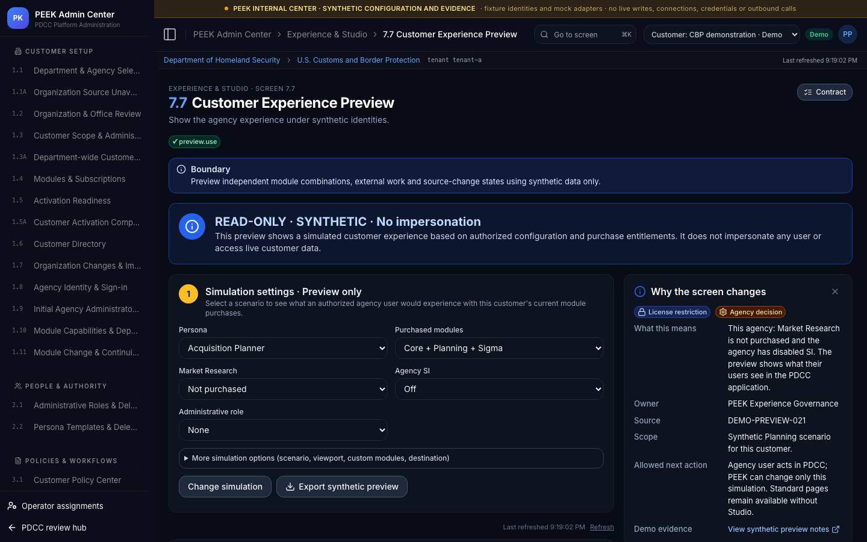Screen dimensions: 867x542
Task: Open Organization & Office Review
Action: coord(76,114)
